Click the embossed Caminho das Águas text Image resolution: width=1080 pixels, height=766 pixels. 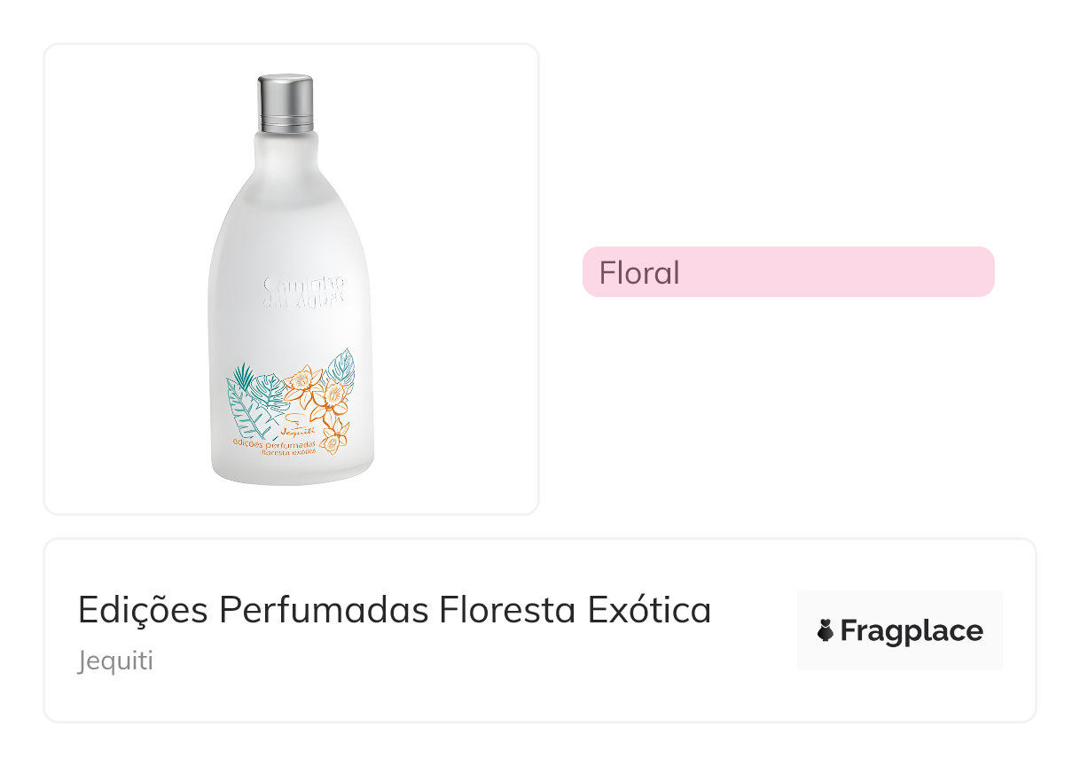(304, 291)
